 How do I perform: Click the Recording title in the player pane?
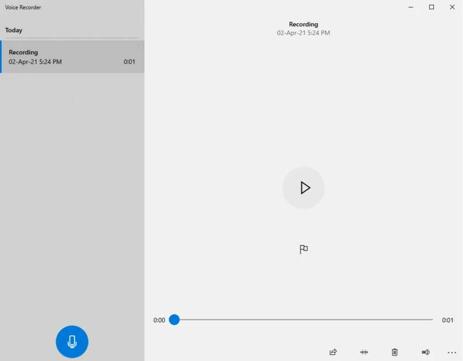[x=303, y=24]
